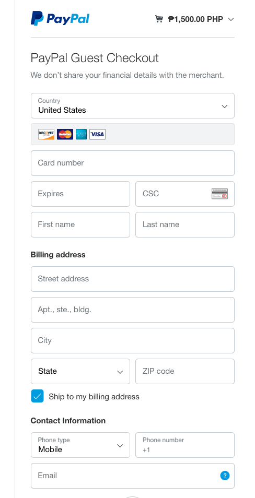Uncheck Ship to my billing address
The image size is (255, 498).
[x=37, y=396]
